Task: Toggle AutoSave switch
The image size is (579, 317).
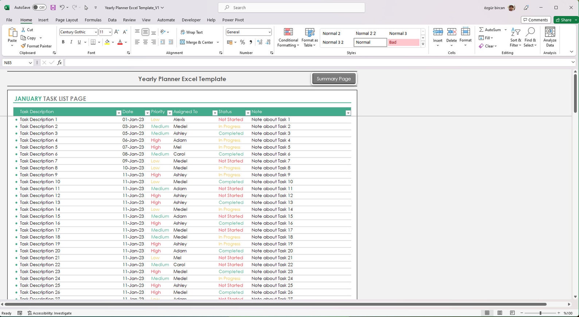Action: point(39,7)
